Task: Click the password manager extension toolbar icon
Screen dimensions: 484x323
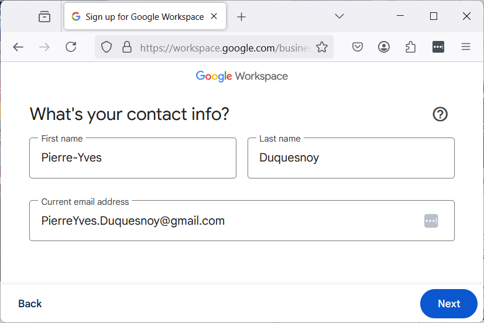Action: (x=438, y=47)
